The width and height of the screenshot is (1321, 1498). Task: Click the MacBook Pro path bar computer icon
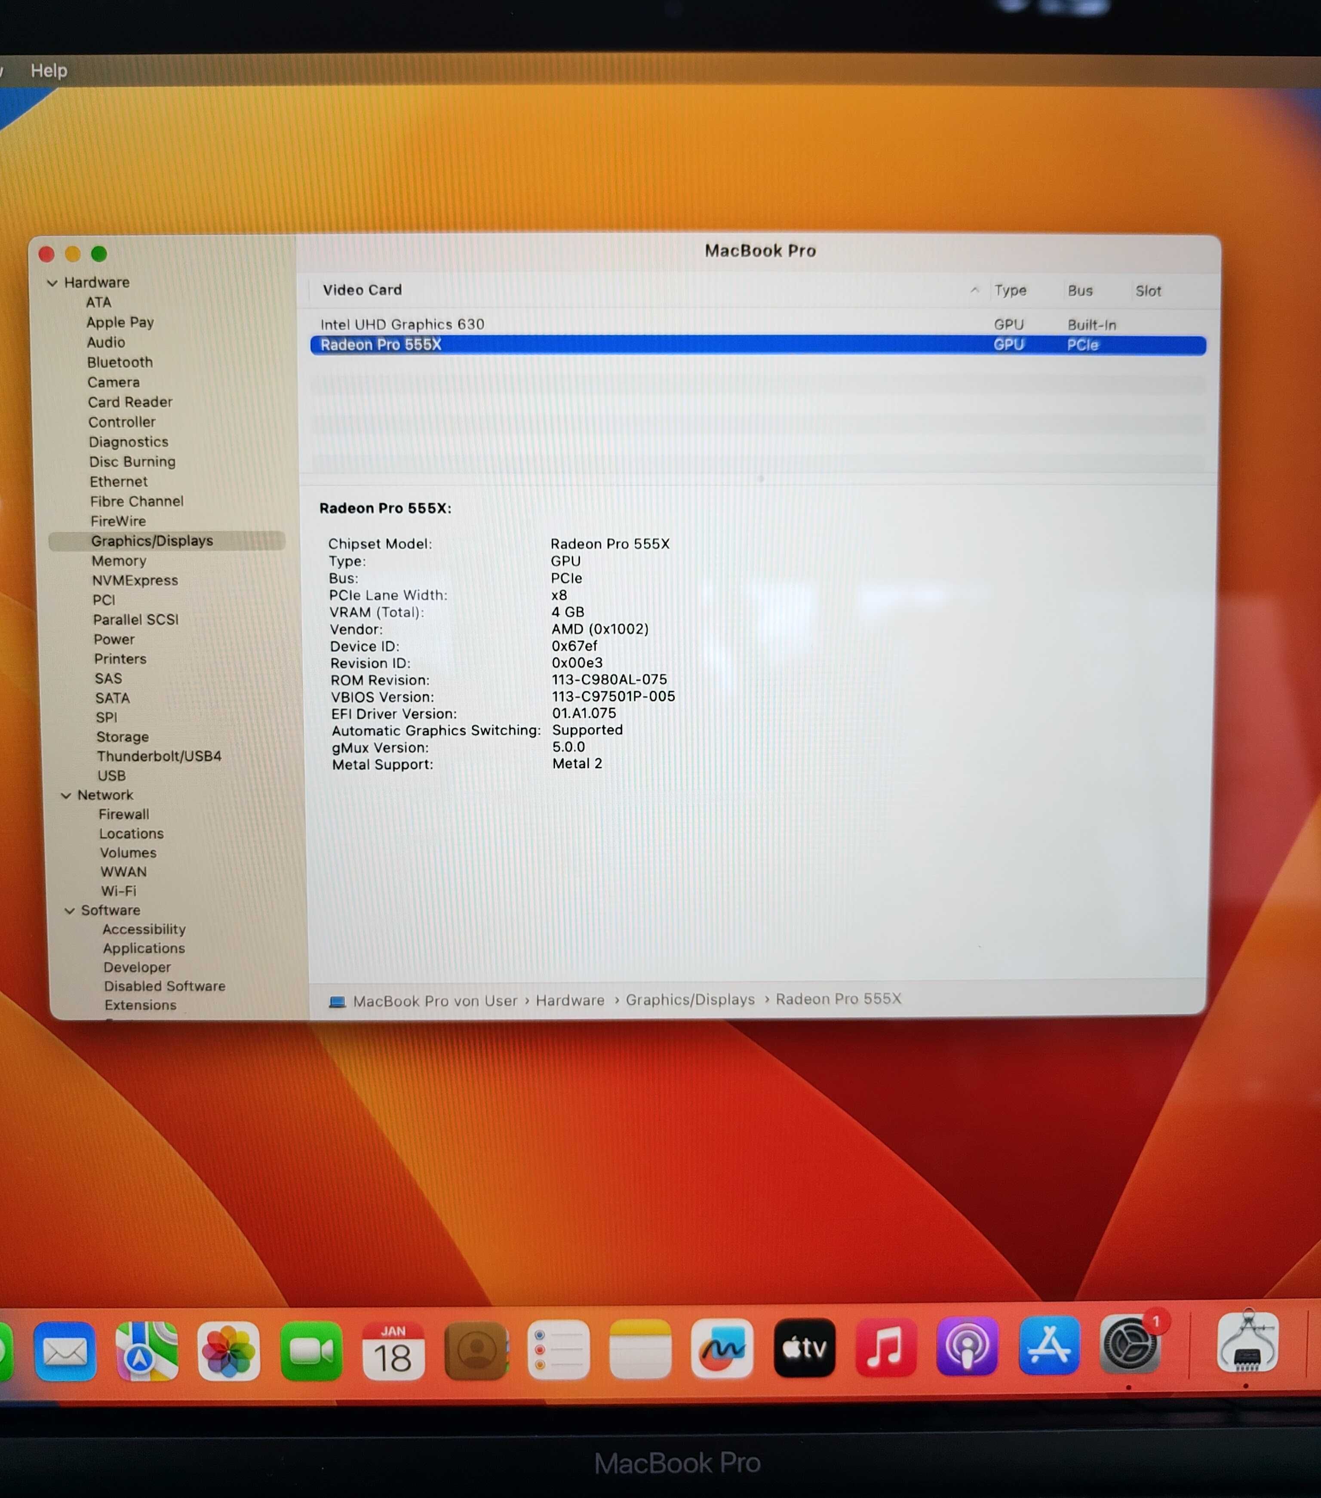click(337, 1002)
